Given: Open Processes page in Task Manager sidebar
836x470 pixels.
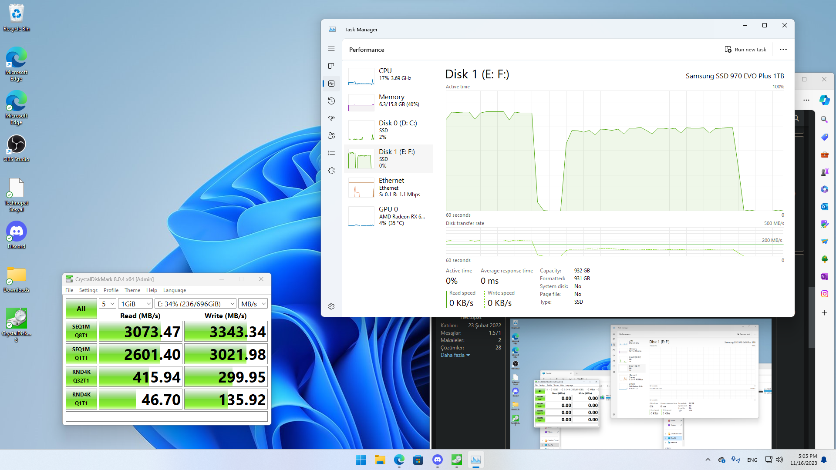Looking at the screenshot, I should click(331, 66).
